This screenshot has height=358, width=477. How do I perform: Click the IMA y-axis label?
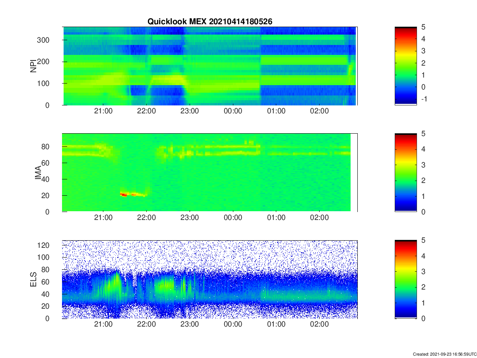pos(37,173)
